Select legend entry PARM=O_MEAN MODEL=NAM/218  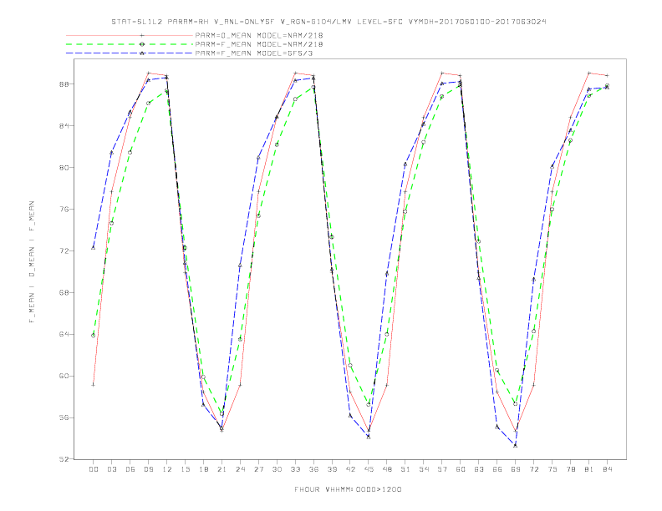click(x=259, y=35)
